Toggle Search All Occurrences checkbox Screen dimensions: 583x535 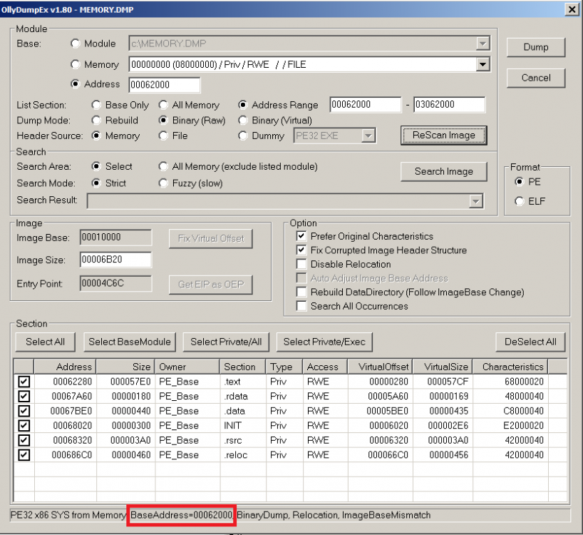pyautogui.click(x=301, y=306)
